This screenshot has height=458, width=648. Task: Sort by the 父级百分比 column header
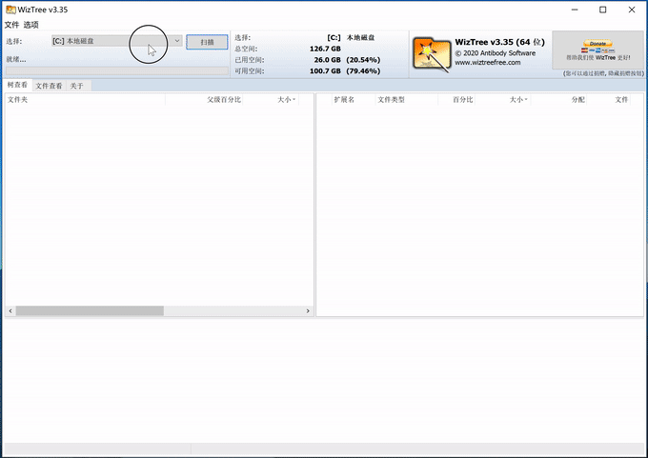[204, 100]
